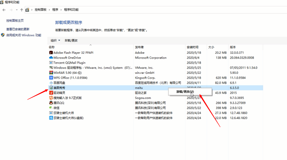Go up one level with up arrow
This screenshot has height=160, width=287.
point(22,10)
